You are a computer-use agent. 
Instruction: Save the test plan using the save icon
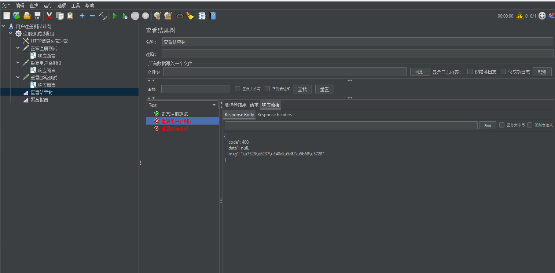[x=37, y=16]
